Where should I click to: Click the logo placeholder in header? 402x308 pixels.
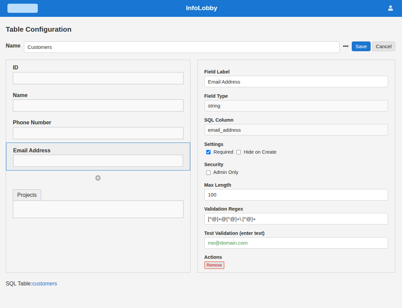pyautogui.click(x=23, y=8)
